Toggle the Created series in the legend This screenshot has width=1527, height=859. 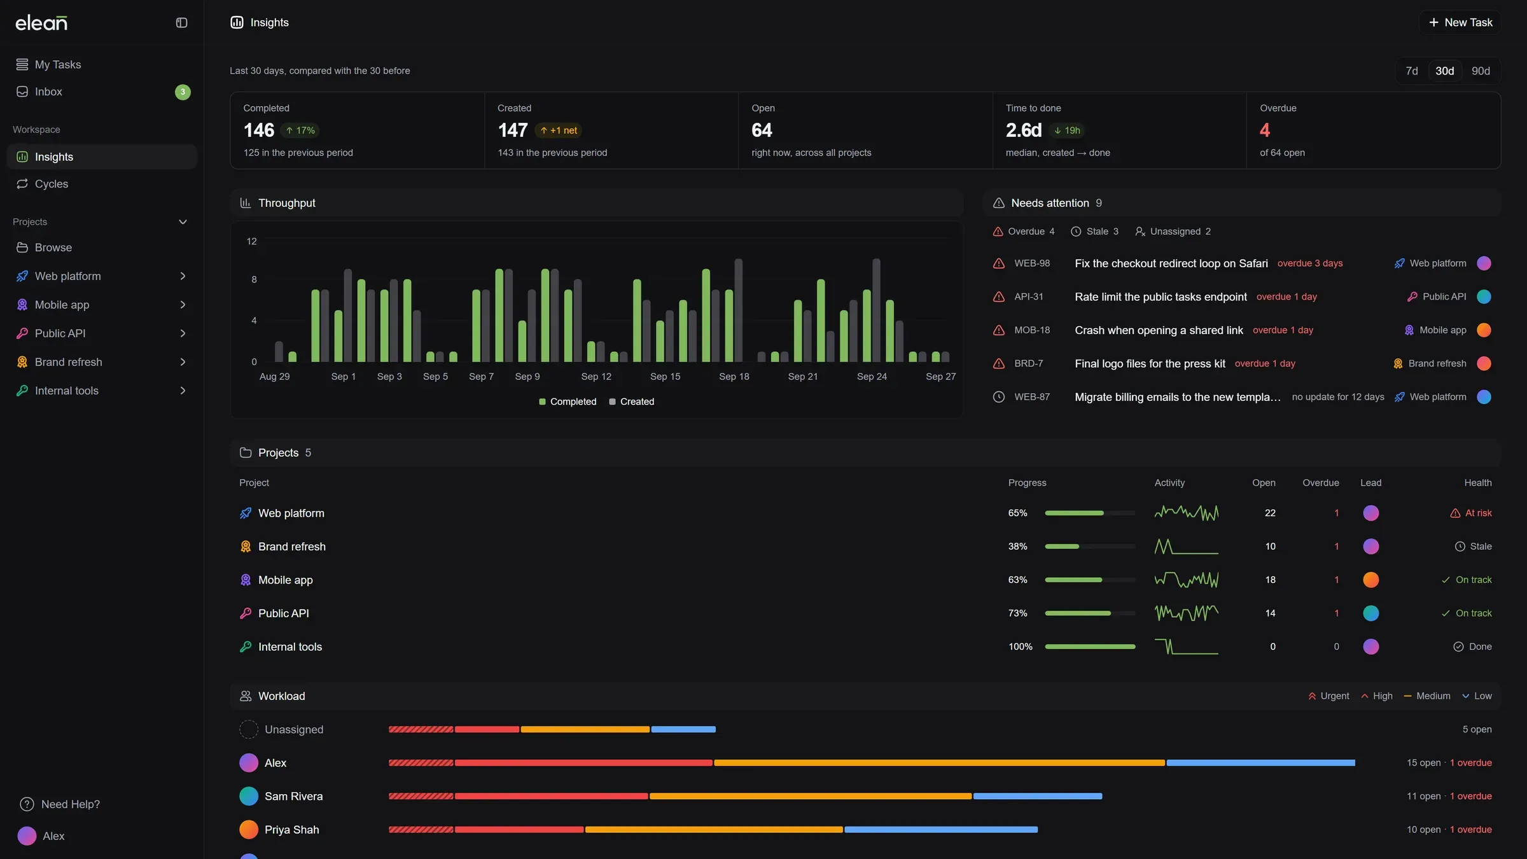(631, 402)
